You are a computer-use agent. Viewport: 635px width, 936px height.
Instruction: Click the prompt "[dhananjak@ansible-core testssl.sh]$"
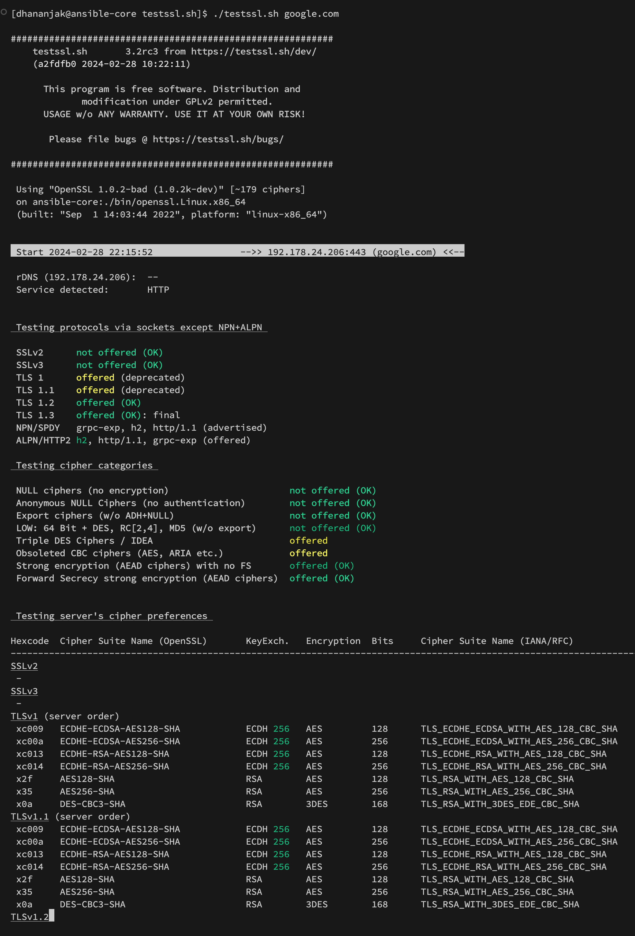coord(109,14)
